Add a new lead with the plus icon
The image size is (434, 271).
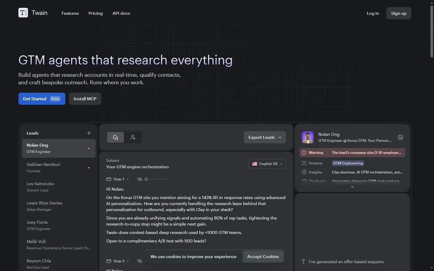89,133
